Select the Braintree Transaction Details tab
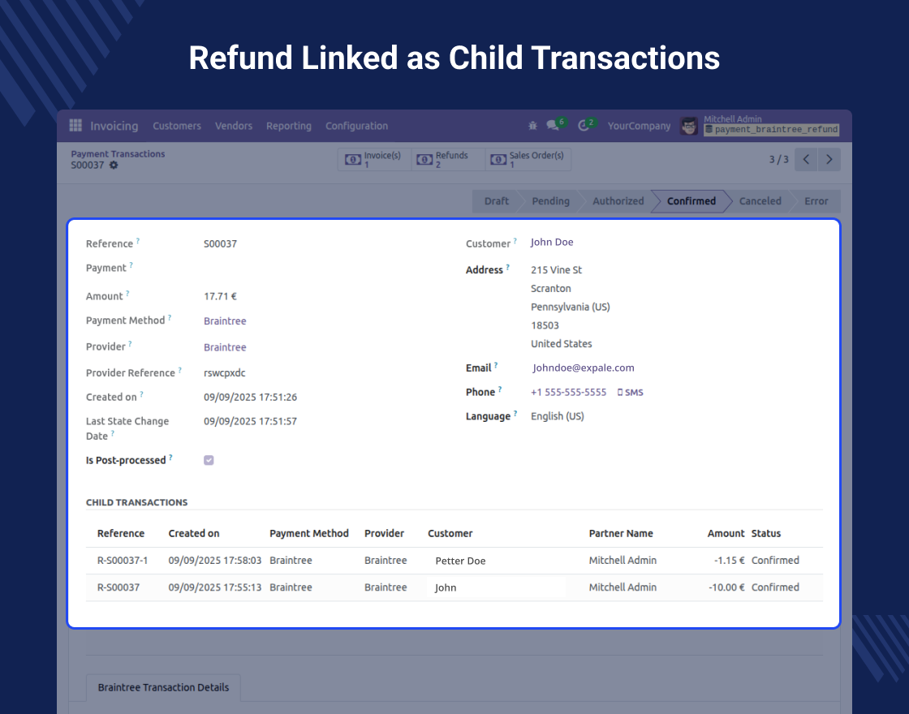The image size is (909, 714). pos(163,687)
